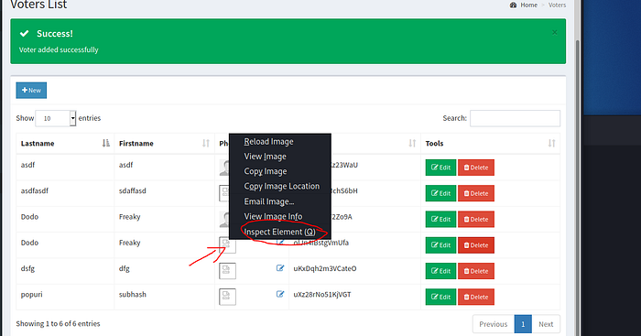Delete the Dodo voter with ID ending 2Zo9A
Viewport: 641px width, 336px height.
click(476, 219)
